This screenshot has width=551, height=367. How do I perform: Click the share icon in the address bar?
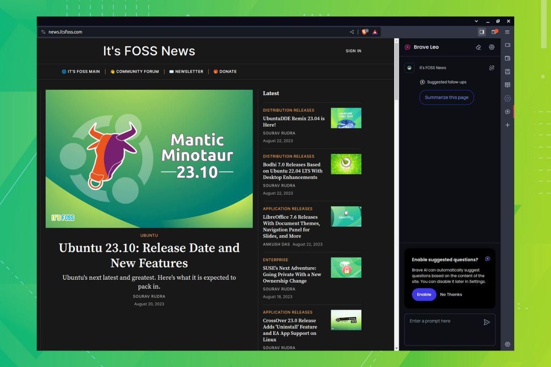click(351, 32)
